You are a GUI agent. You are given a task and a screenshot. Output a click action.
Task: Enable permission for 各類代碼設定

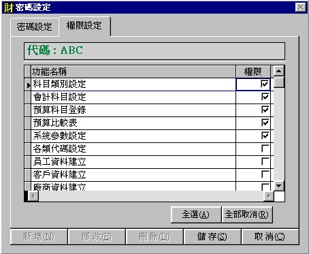(265, 148)
